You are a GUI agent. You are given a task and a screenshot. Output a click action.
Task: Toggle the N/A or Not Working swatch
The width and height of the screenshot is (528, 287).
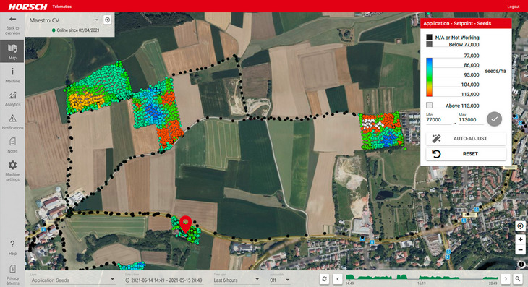click(429, 37)
